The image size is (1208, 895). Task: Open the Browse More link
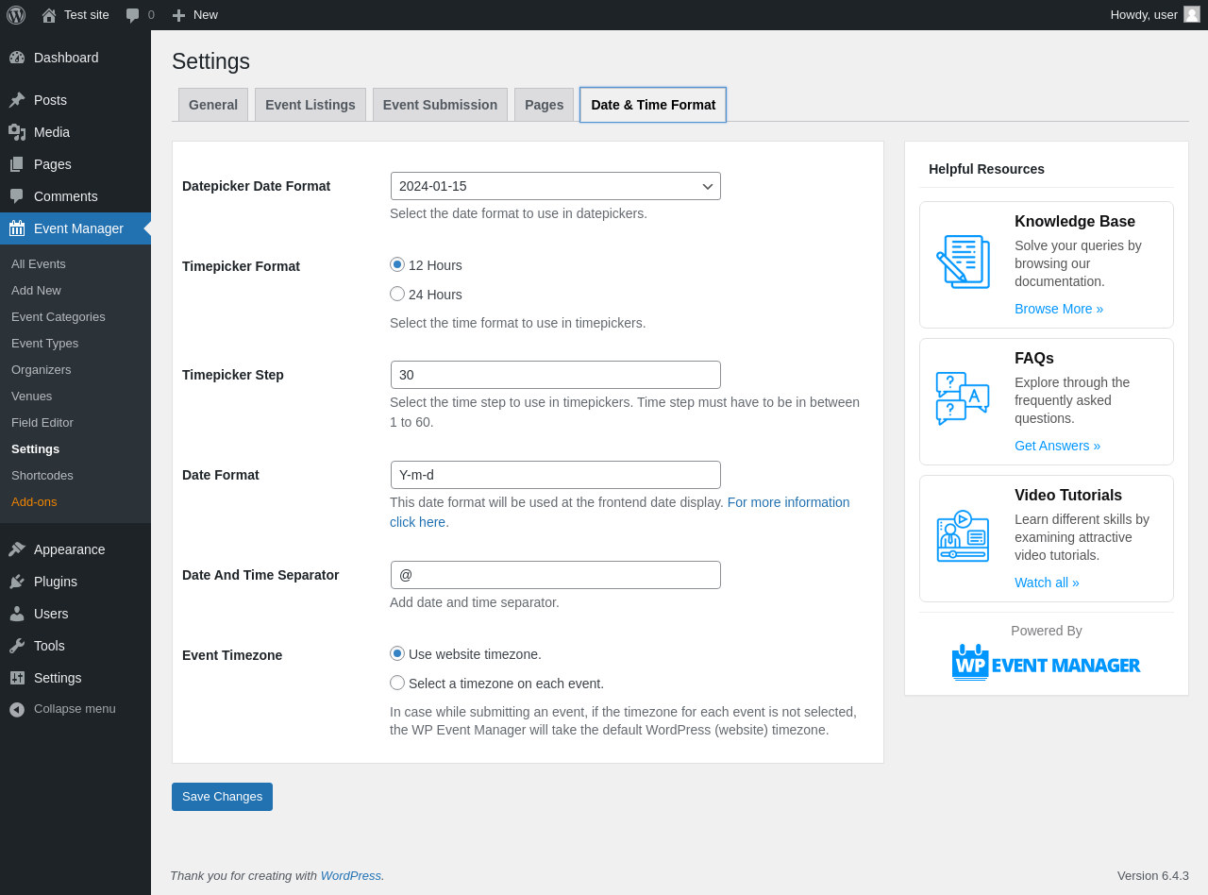coord(1059,309)
